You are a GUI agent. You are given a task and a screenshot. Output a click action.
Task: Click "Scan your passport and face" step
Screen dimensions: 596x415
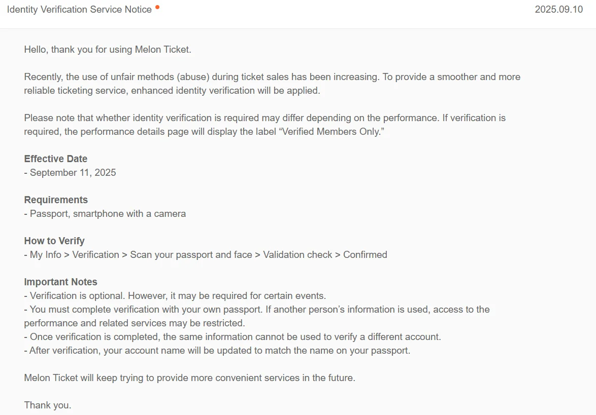(191, 254)
